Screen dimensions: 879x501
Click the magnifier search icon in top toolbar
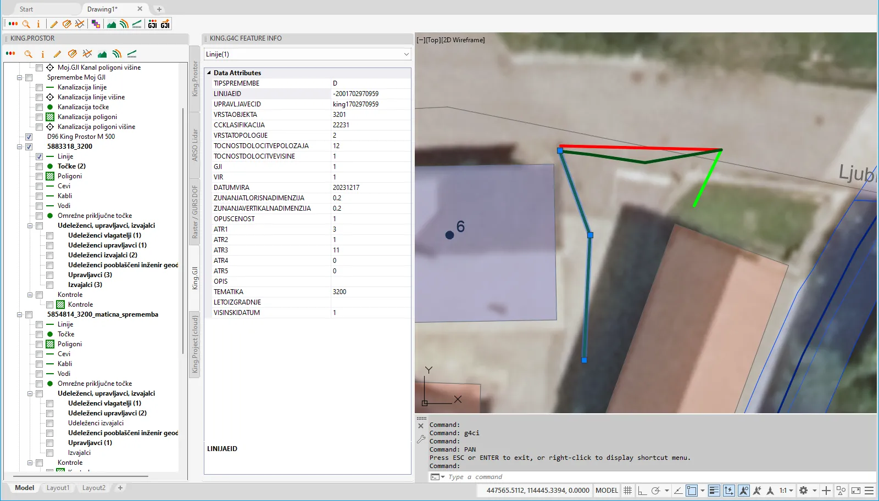coord(26,24)
